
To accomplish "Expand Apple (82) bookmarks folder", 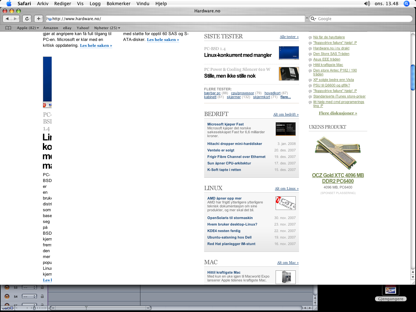I will click(28, 28).
